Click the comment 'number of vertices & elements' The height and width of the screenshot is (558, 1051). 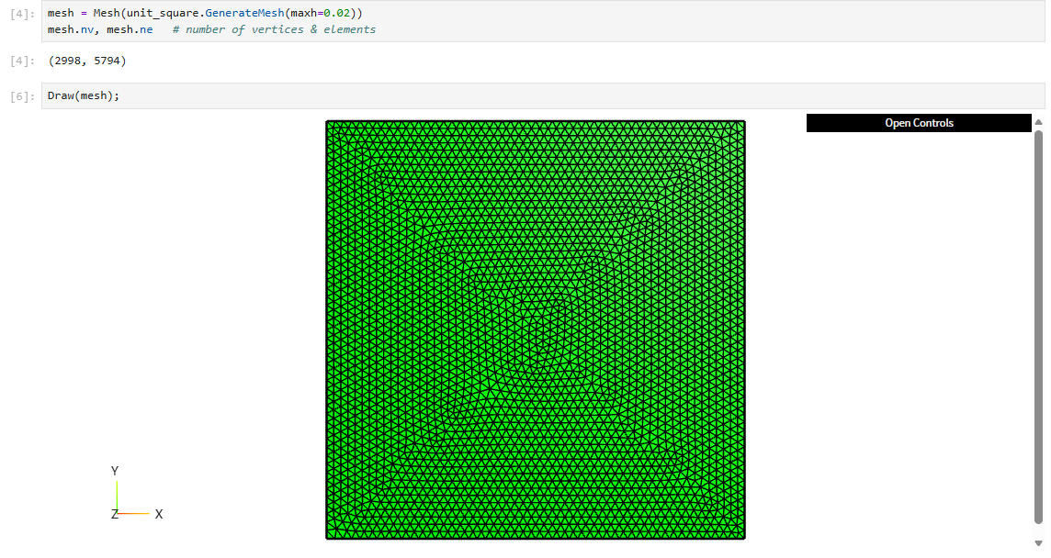tap(274, 29)
